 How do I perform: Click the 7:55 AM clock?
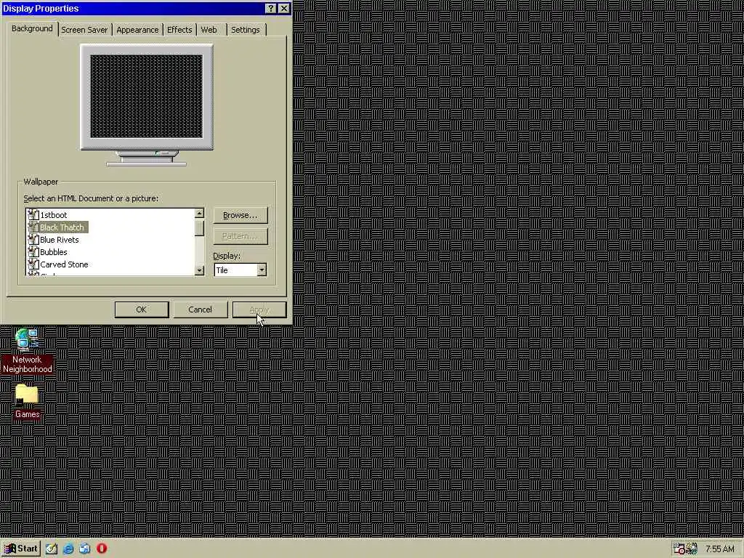(720, 549)
